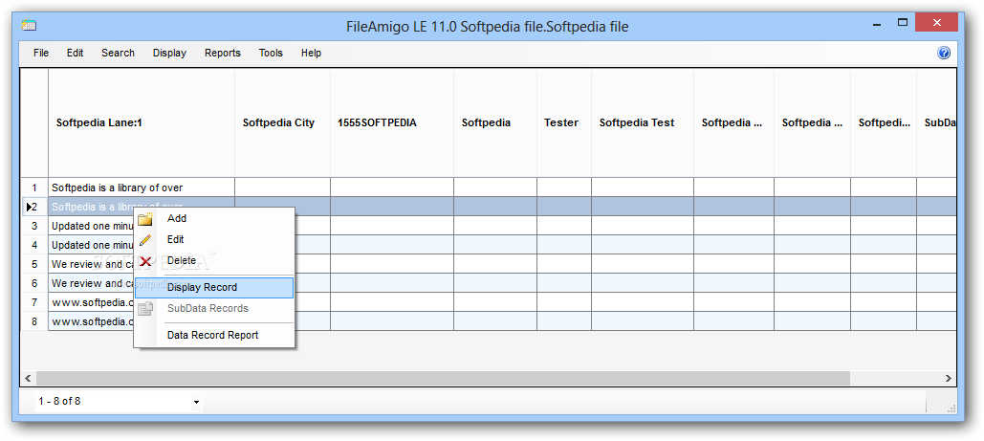Click row 1 cell 'Softpedia is a library of over'
Viewport: 984px width, 441px height.
click(x=142, y=187)
